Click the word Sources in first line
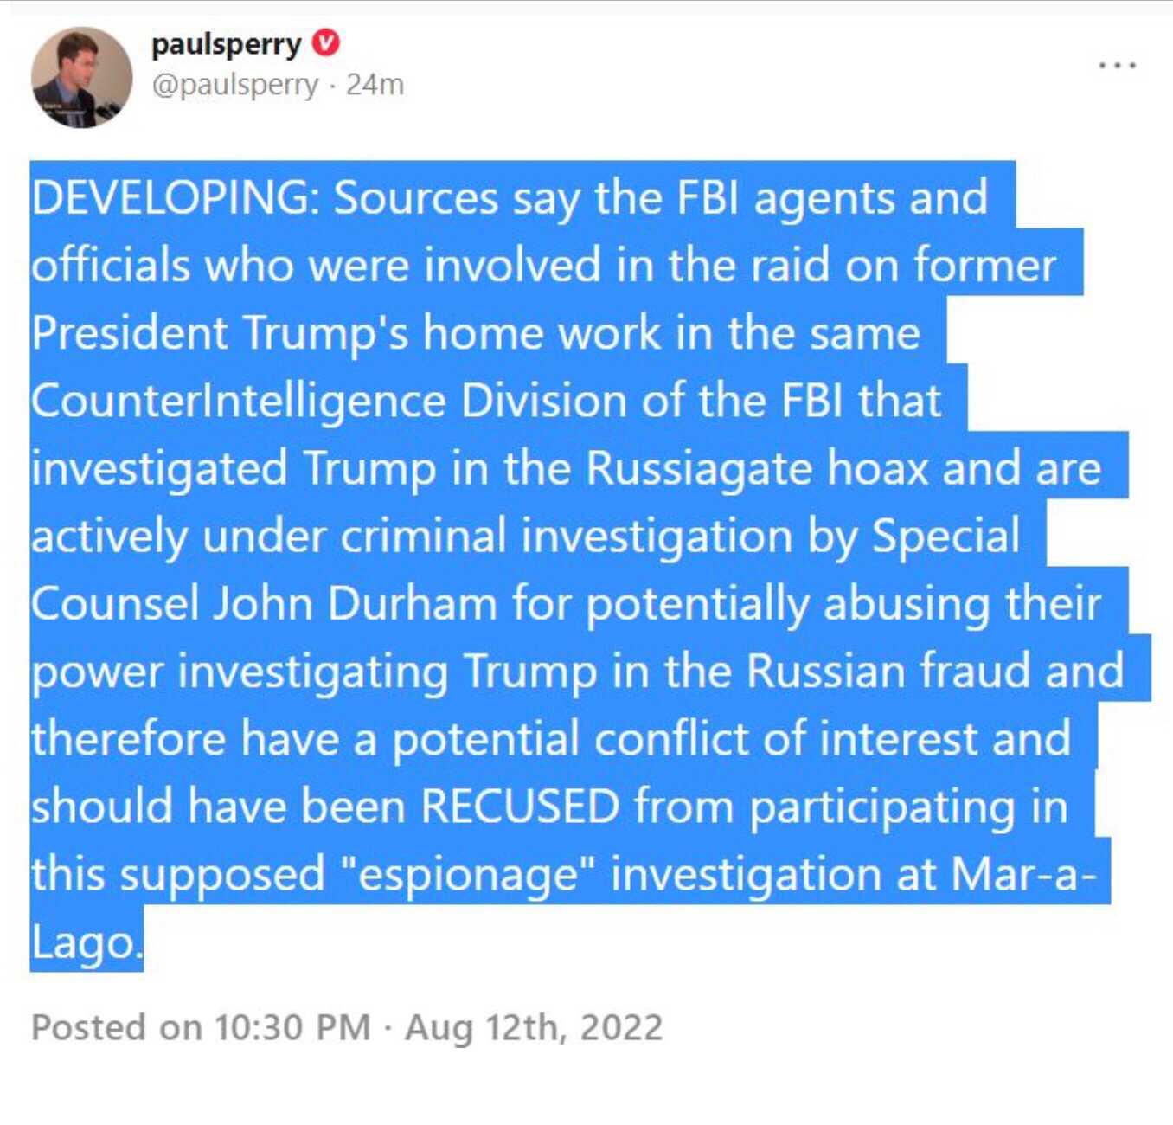Screen dimensions: 1173x1125 point(415,197)
